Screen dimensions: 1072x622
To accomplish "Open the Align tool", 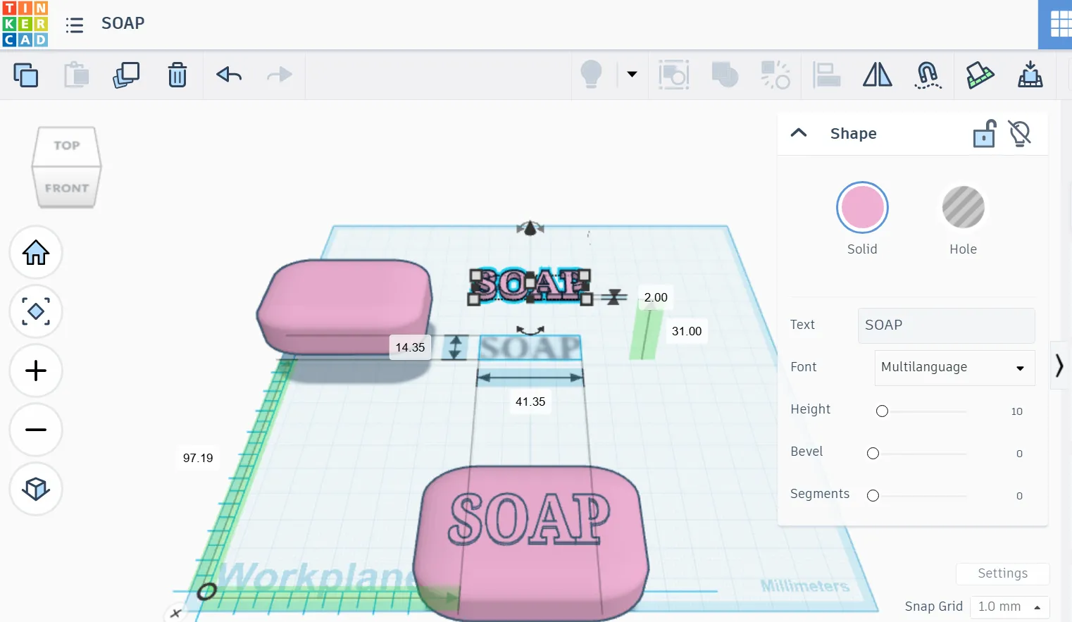I will click(x=826, y=75).
